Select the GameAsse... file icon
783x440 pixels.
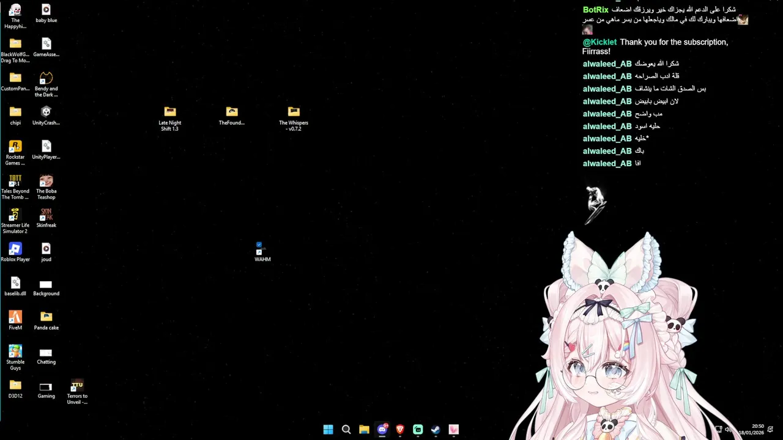click(46, 48)
